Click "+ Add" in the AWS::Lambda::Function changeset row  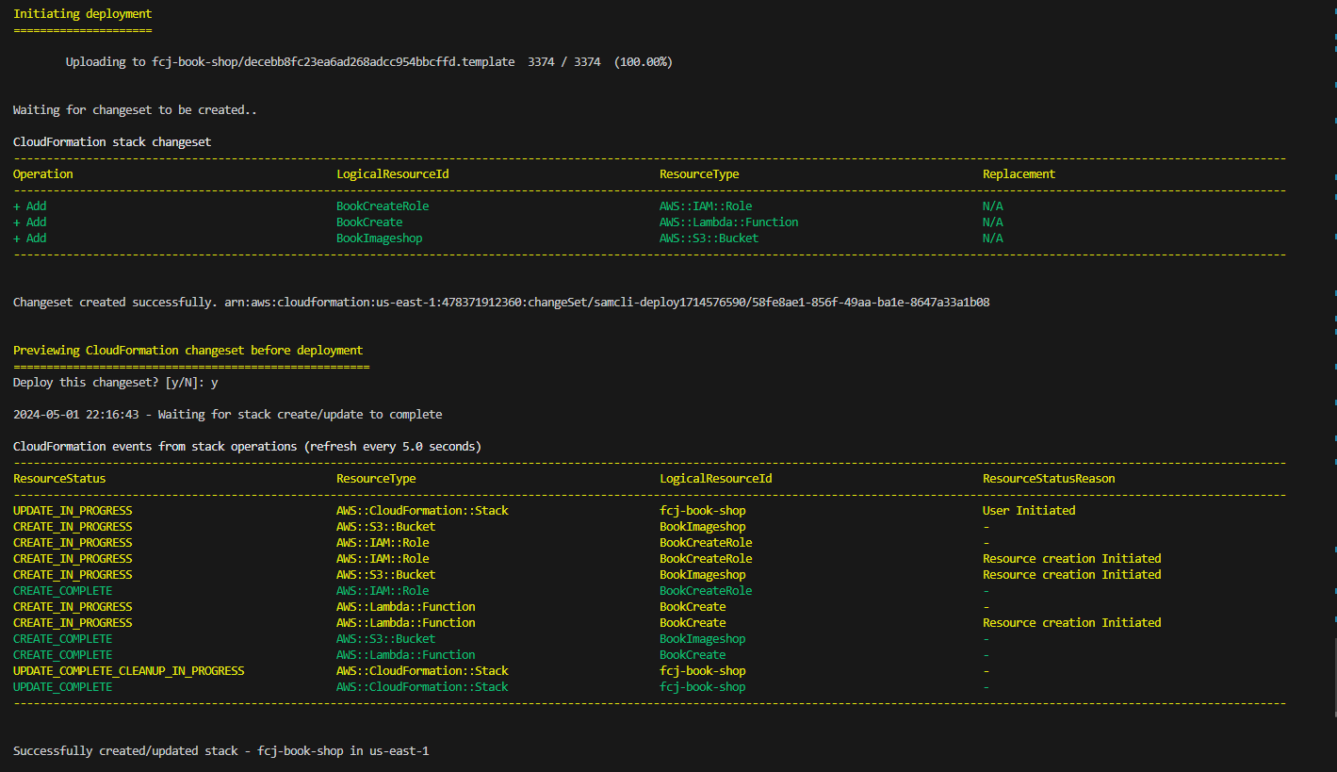coord(29,222)
